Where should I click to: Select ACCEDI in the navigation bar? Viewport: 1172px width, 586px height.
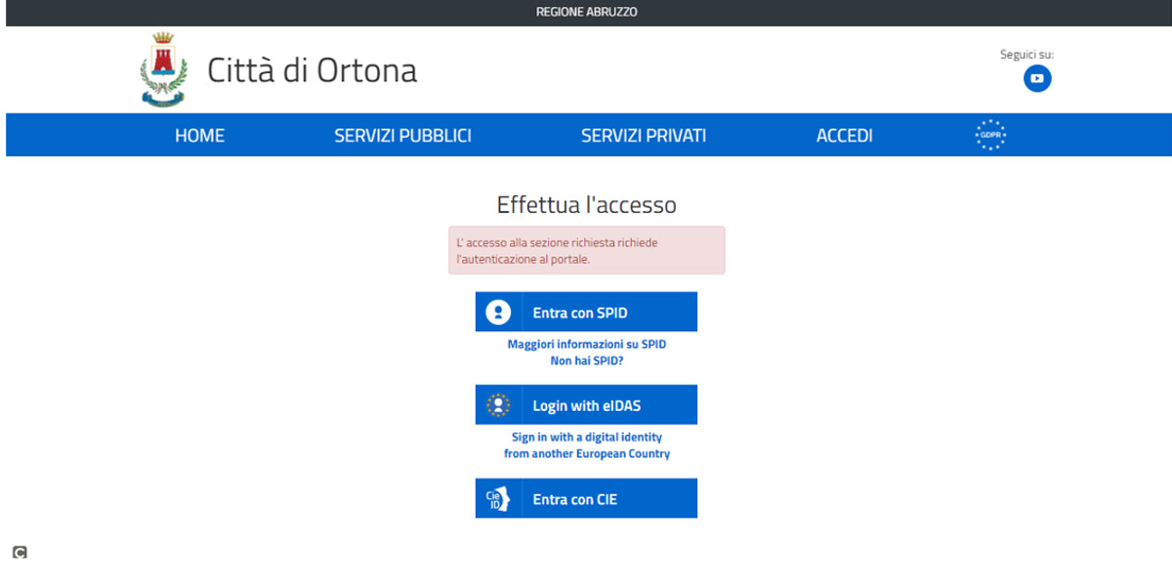pos(844,136)
